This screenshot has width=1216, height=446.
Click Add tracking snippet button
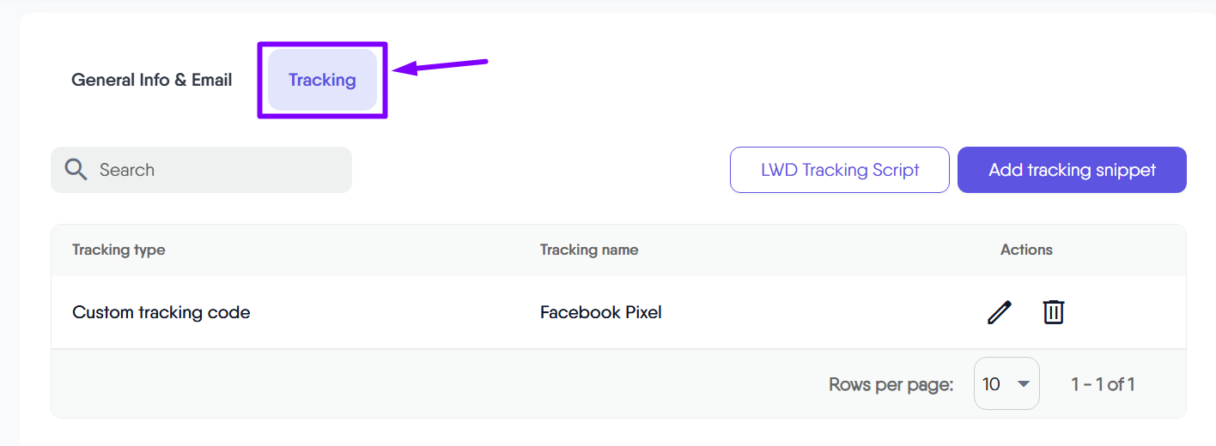tap(1072, 170)
